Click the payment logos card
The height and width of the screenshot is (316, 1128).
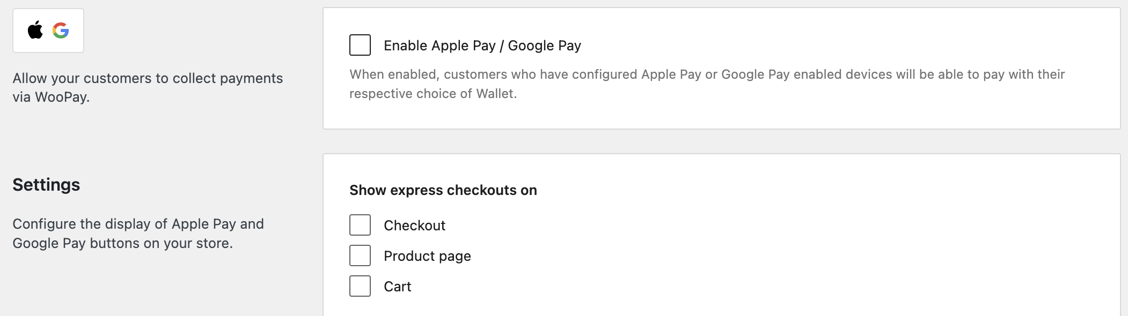click(x=48, y=31)
